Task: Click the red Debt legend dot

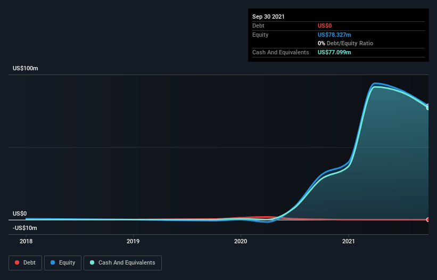Action: [x=17, y=262]
